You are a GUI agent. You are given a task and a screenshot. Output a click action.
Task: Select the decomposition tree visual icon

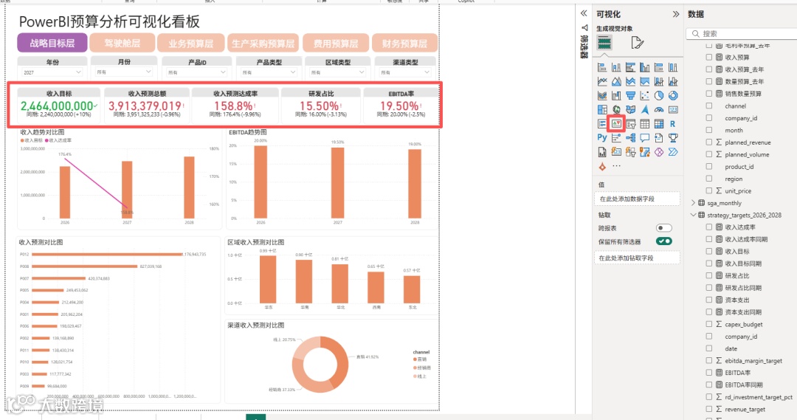click(630, 137)
